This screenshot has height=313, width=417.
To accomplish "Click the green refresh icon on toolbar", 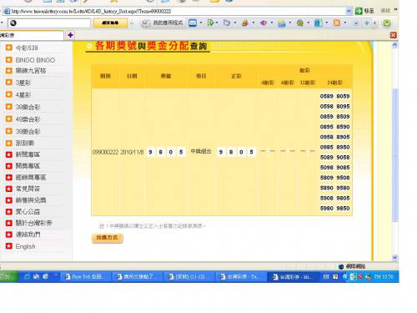I will tap(387, 23).
